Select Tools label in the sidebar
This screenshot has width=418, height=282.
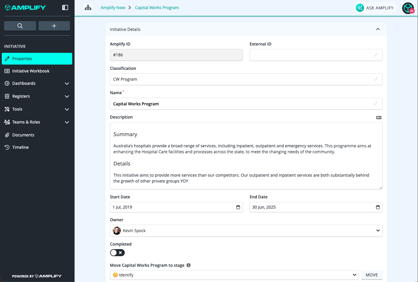(17, 109)
